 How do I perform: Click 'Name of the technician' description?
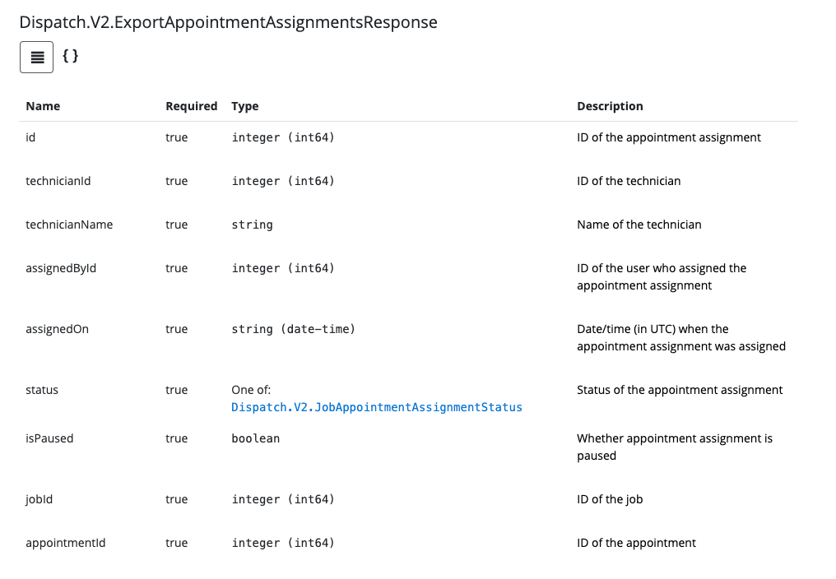[639, 225]
